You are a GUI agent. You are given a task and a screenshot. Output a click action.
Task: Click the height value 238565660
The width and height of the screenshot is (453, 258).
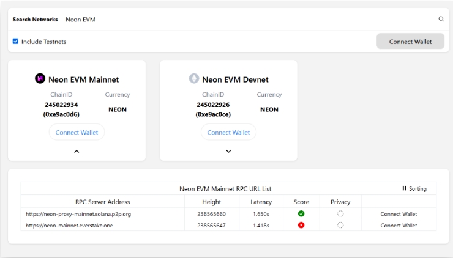[211, 214]
